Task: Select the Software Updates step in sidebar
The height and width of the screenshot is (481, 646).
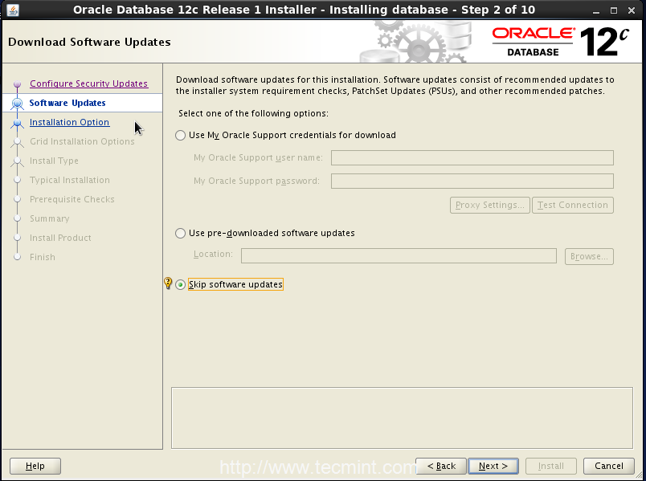Action: [67, 103]
